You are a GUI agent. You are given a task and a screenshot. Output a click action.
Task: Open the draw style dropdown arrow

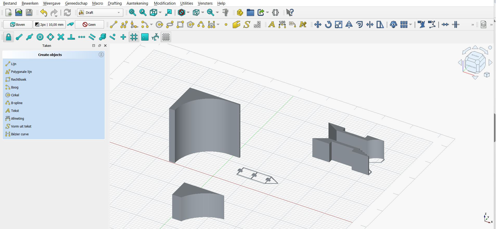[x=188, y=12]
